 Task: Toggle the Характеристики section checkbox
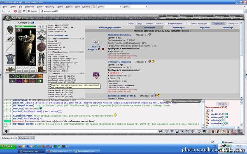50,39
